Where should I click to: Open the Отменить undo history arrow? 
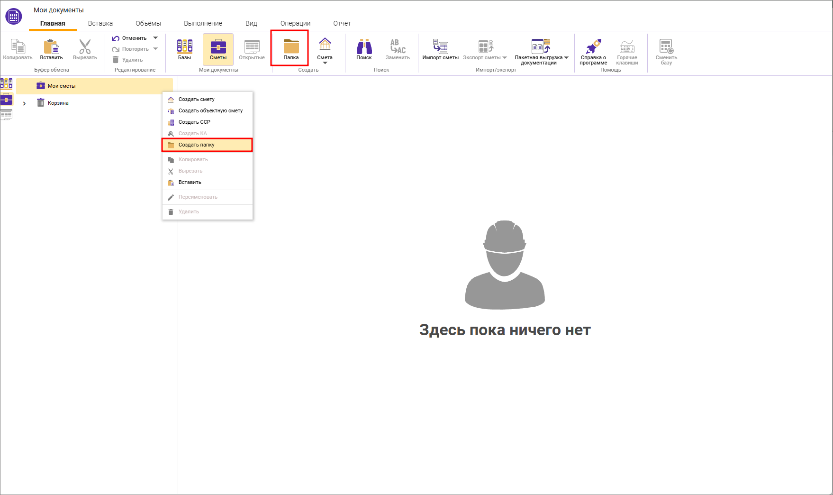coord(155,38)
